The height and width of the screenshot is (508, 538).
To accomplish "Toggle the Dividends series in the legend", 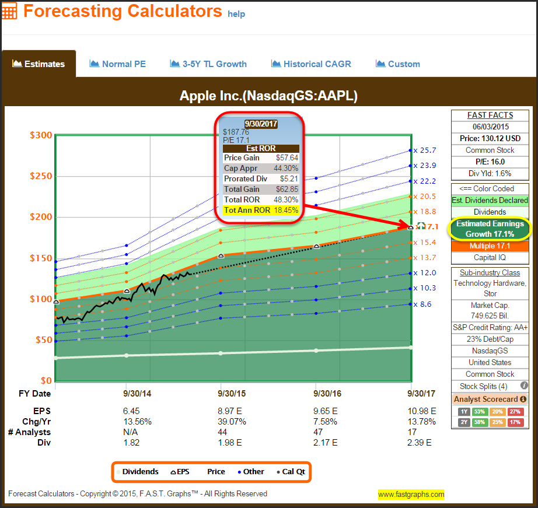I will click(x=137, y=471).
